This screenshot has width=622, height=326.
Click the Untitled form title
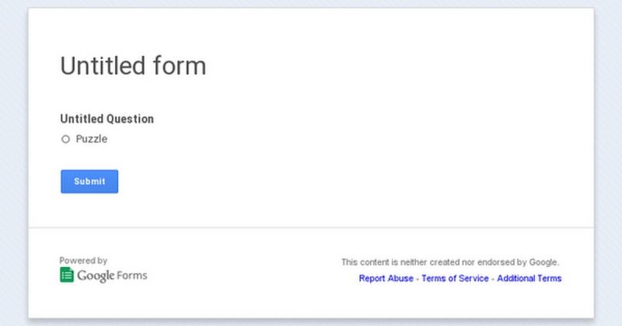point(133,66)
